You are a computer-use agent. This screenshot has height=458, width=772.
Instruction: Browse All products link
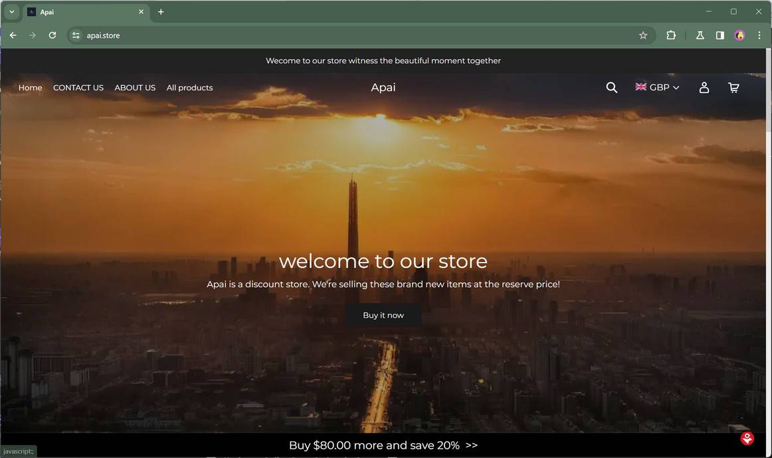[189, 88]
